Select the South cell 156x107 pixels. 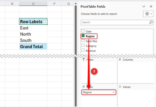(x=33, y=40)
